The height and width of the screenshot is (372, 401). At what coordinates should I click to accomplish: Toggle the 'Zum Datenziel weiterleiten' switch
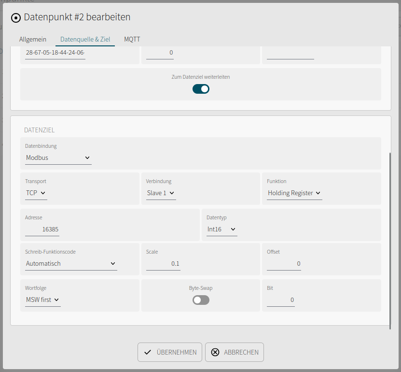[201, 89]
